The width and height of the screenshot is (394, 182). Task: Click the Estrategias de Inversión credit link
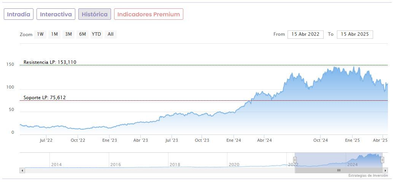[x=368, y=176]
